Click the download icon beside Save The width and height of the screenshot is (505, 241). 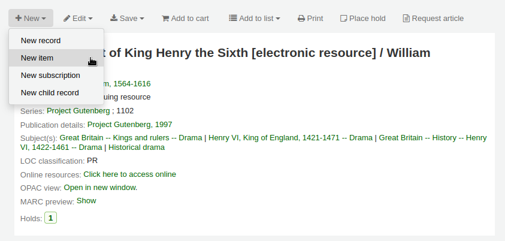pos(114,18)
